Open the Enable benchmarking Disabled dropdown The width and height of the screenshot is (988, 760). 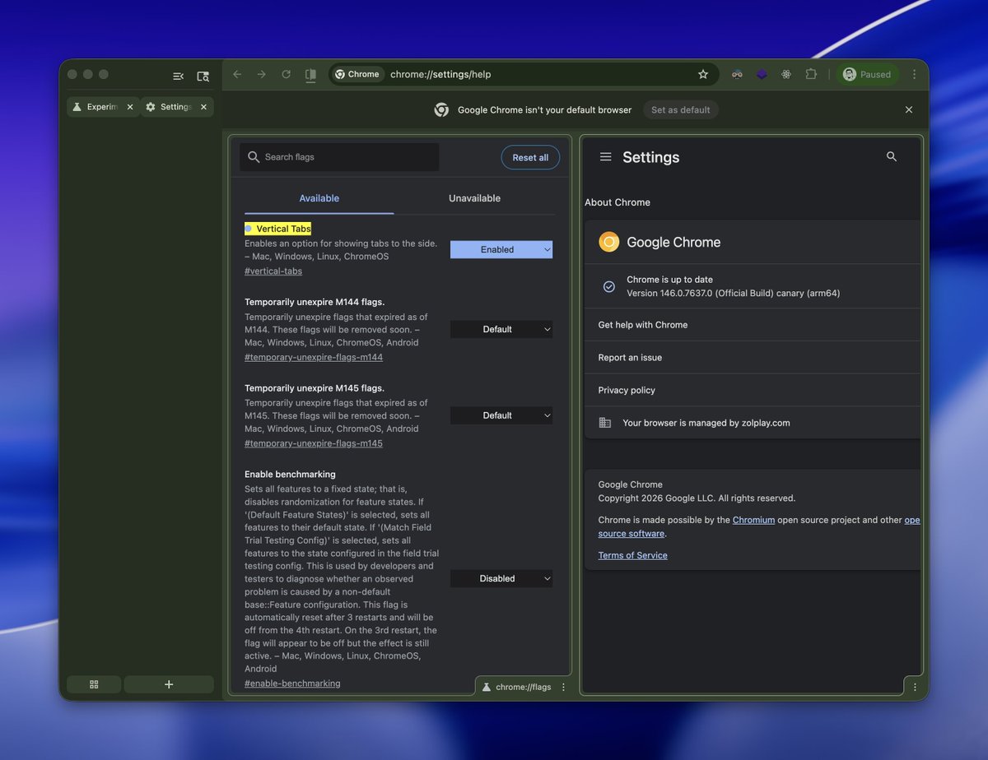(x=501, y=578)
